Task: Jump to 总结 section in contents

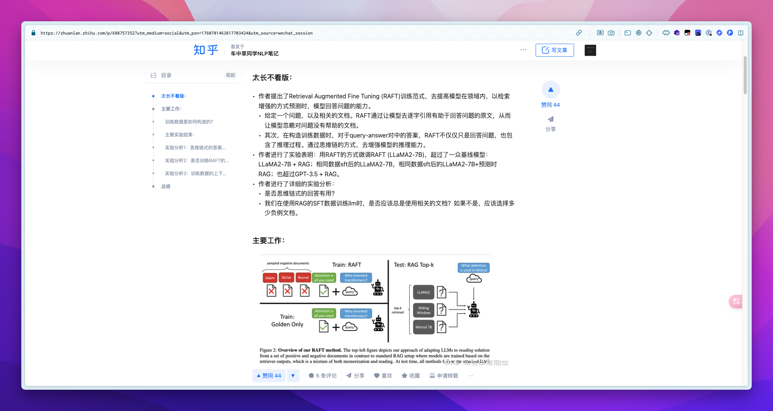Action: (x=166, y=187)
